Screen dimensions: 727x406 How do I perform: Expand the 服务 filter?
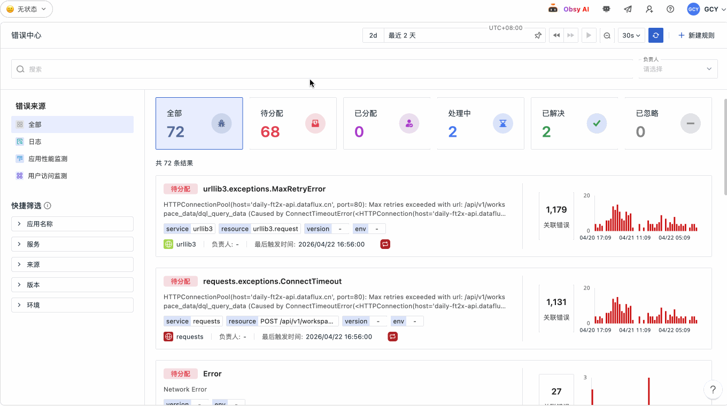(x=72, y=244)
